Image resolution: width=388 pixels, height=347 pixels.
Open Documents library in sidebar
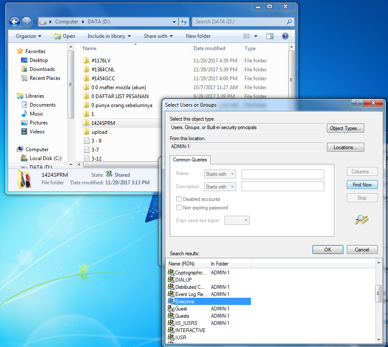coord(42,104)
